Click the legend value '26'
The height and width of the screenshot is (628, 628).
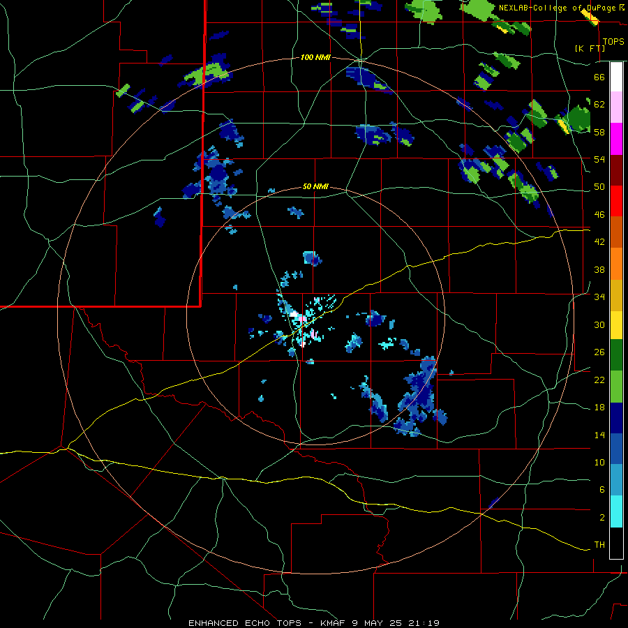599,352
